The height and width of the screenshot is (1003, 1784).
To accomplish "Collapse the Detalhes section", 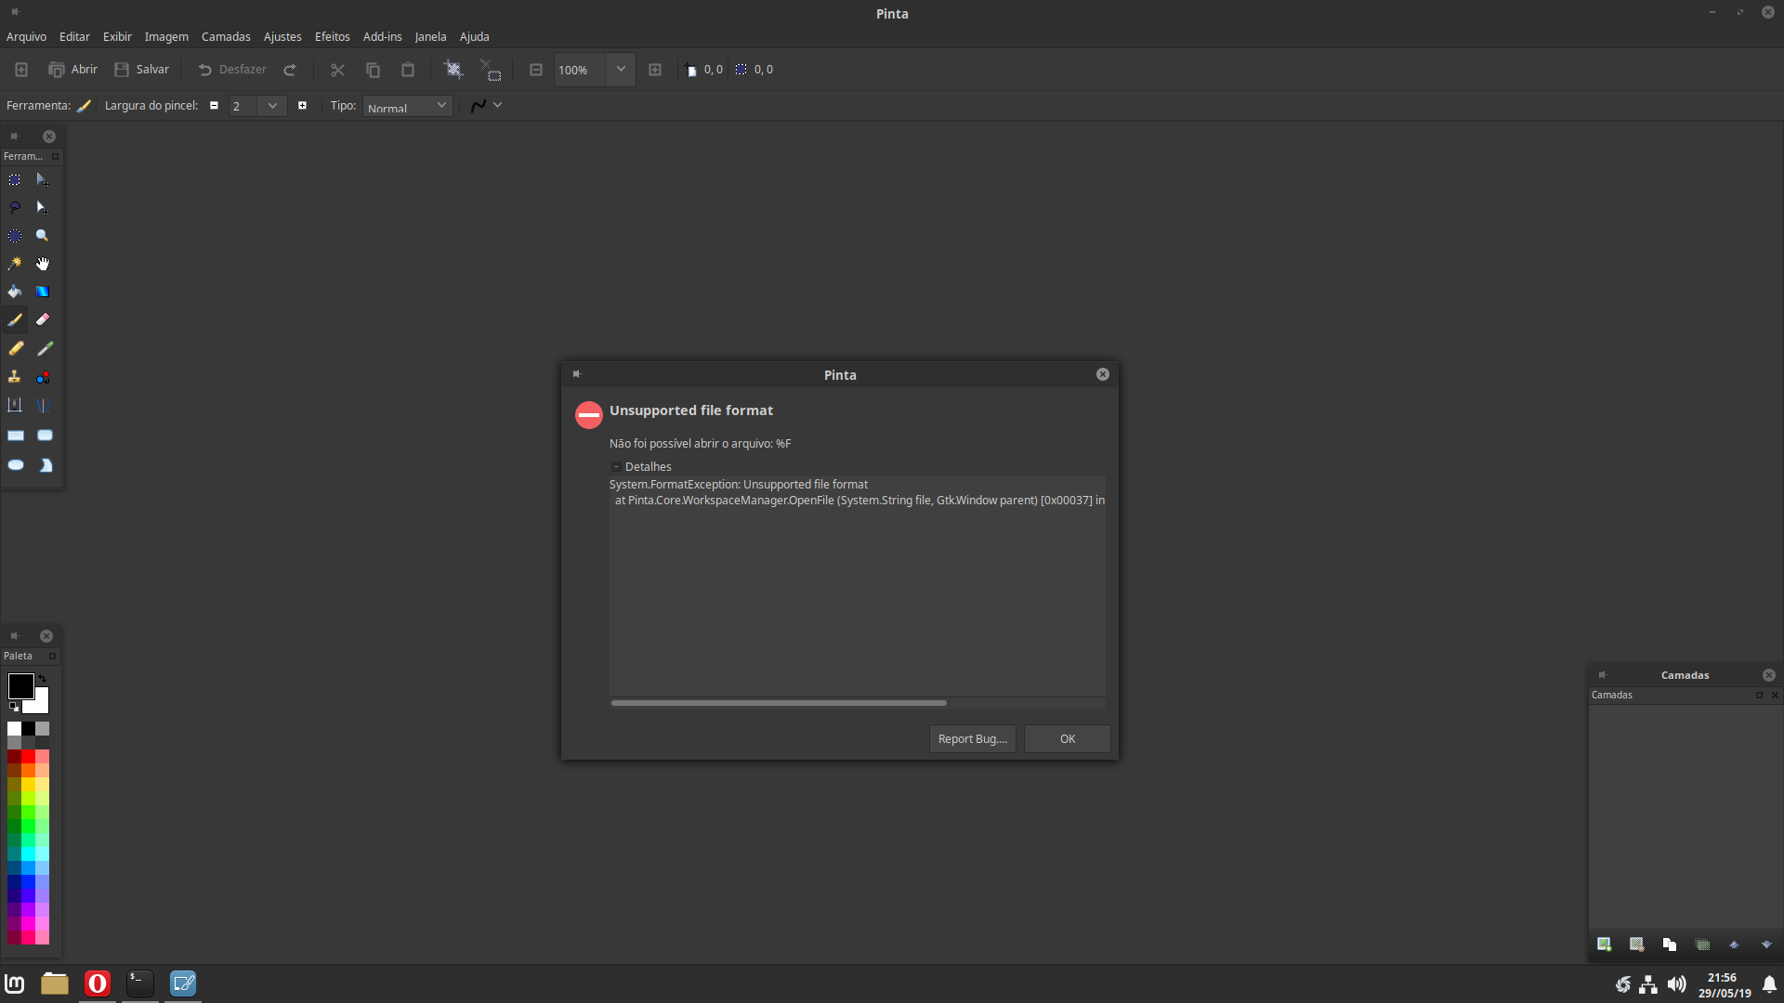I will (616, 467).
